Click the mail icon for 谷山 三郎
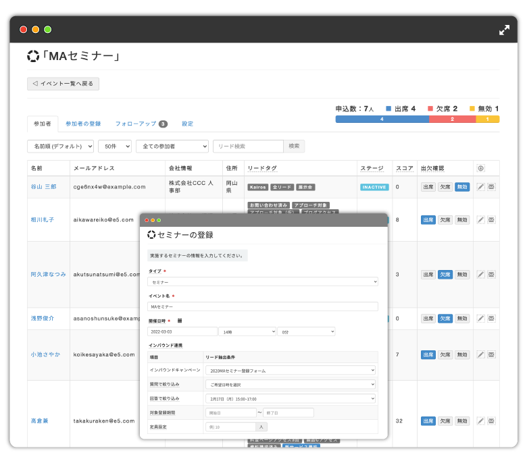Image resolution: width=527 pixels, height=459 pixels. pos(491,187)
